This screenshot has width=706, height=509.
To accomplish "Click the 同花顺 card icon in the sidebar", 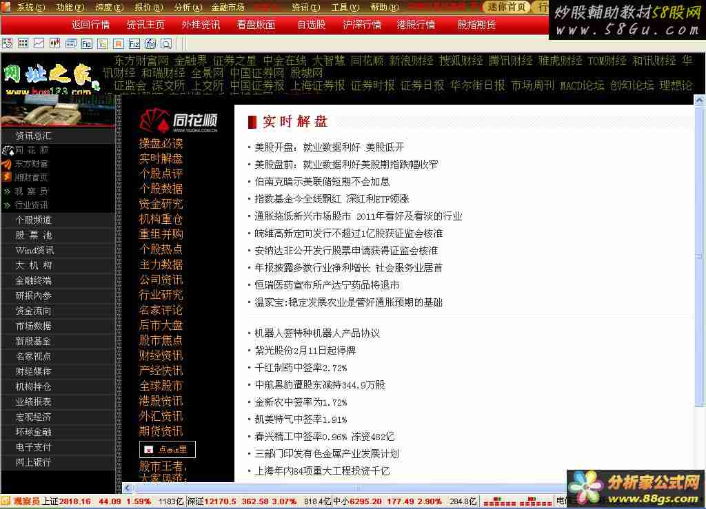I will point(8,150).
